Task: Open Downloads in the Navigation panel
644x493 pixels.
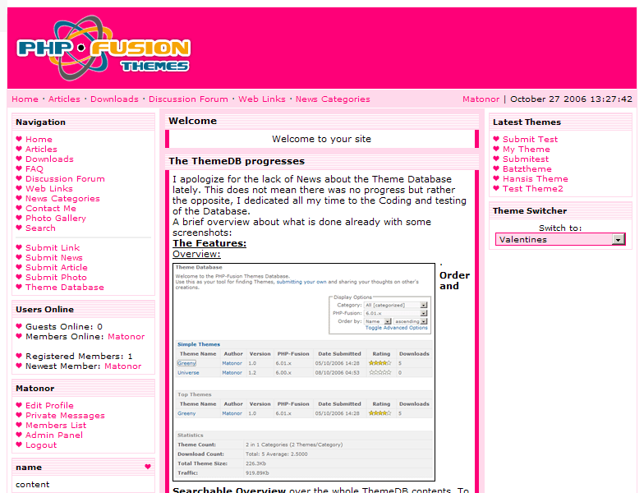Action: (x=49, y=159)
